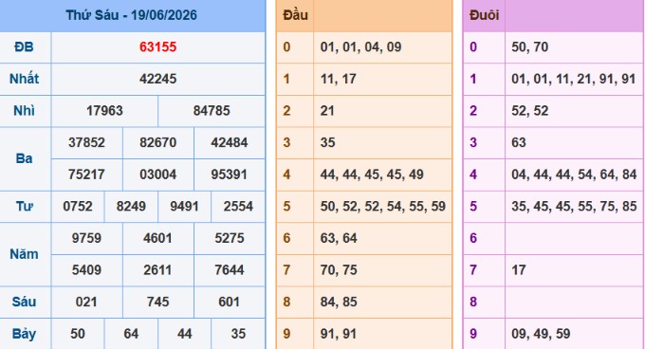Click the Đầu row label 6
Image resolution: width=645 pixels, height=349 pixels.
pos(286,238)
